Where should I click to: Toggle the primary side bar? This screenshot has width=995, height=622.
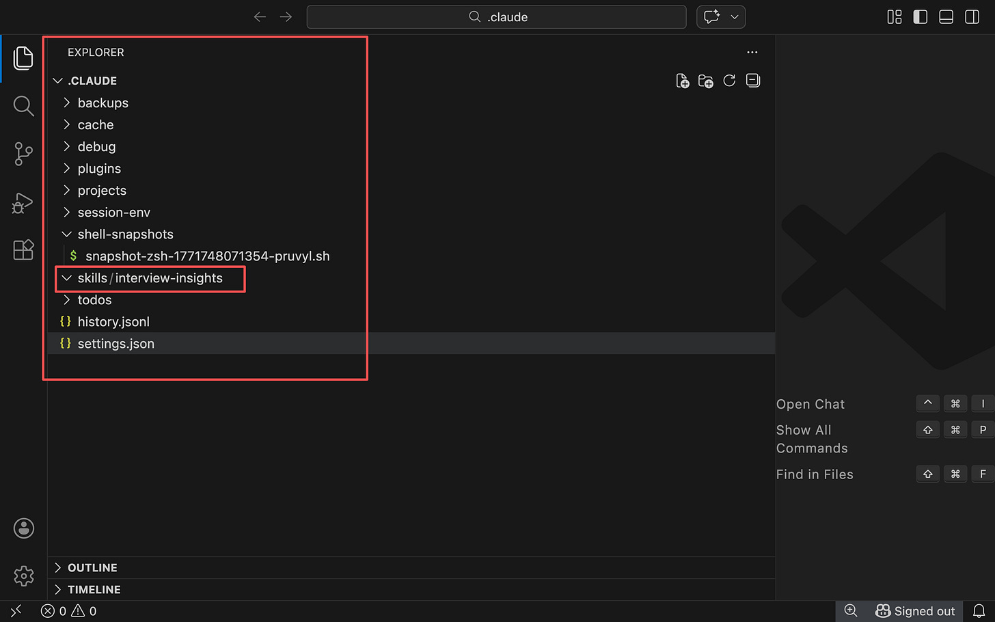click(921, 17)
